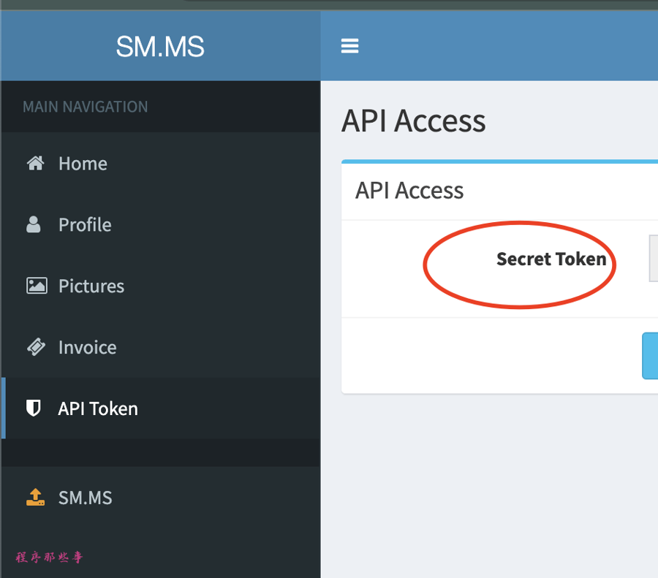Open the Pictures section
Image resolution: width=658 pixels, height=578 pixels.
91,286
